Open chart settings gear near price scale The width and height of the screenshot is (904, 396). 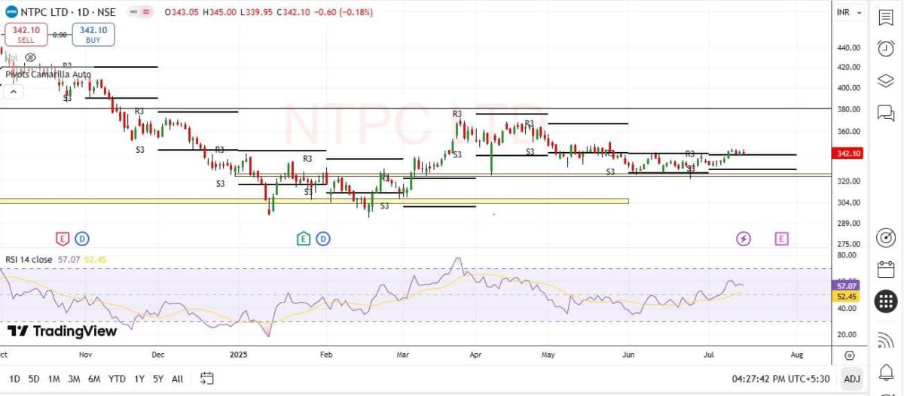850,355
